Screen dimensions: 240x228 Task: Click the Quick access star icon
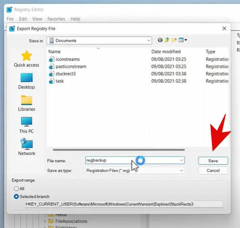pyautogui.click(x=26, y=56)
